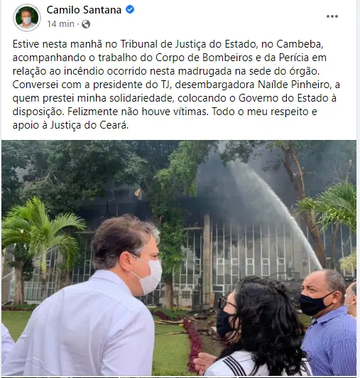The image size is (360, 378).
Task: Open the post's "14 min" timestamp link
Action: [x=61, y=24]
